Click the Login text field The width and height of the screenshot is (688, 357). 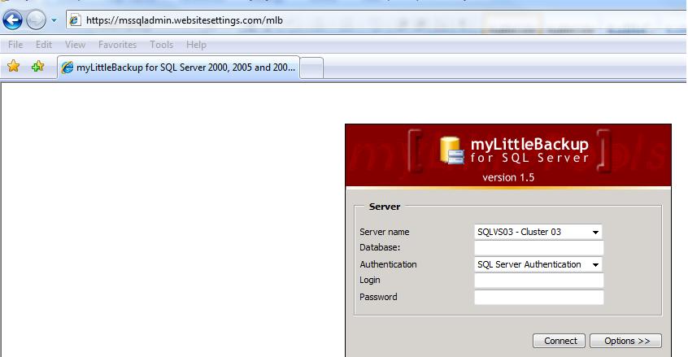539,281
